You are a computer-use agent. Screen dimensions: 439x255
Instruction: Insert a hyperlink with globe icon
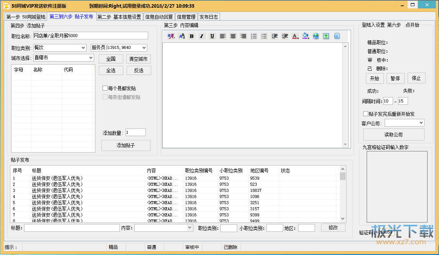(x=316, y=36)
